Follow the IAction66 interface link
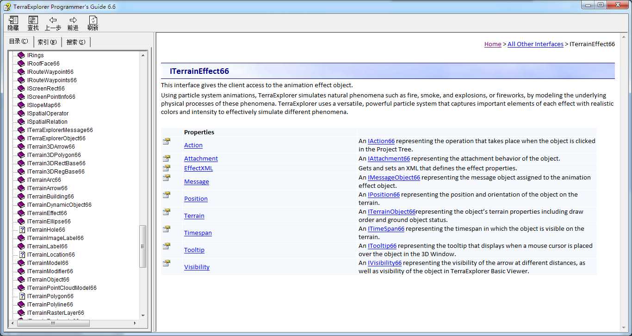This screenshot has height=336, width=632. click(x=381, y=141)
